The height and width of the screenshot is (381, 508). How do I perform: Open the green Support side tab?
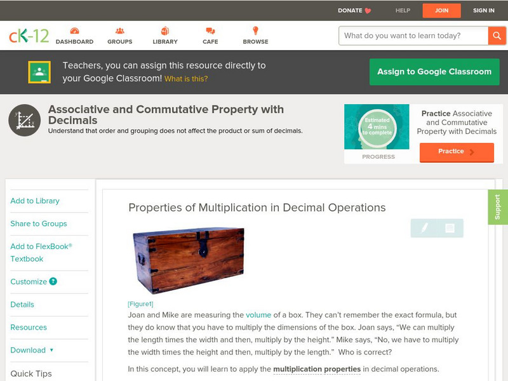tap(498, 207)
